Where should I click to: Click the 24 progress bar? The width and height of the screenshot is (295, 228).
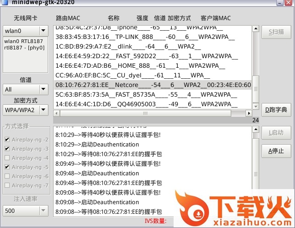156,120
